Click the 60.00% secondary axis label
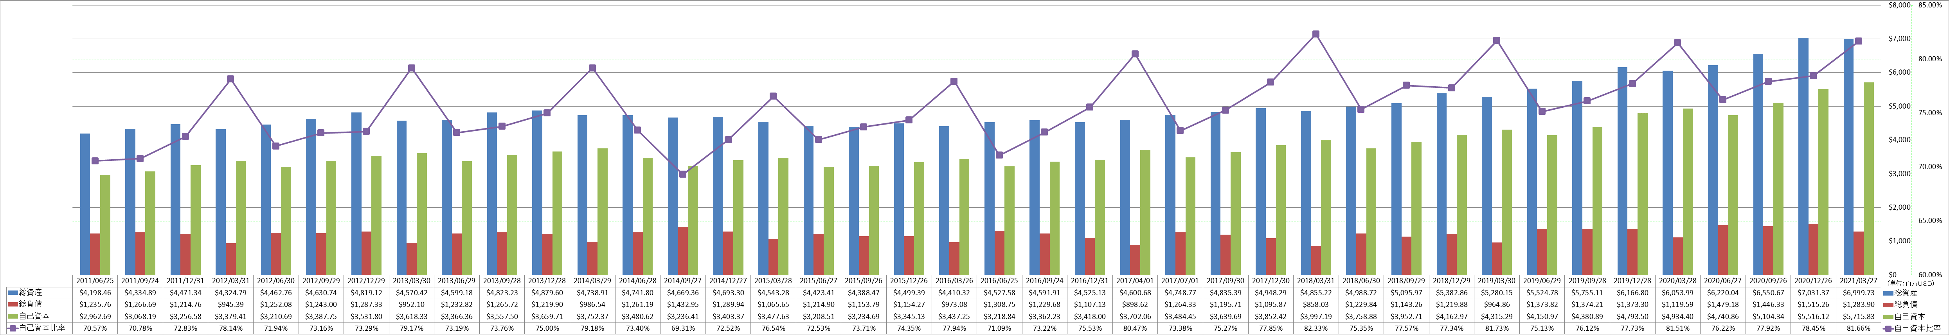Screen dimensions: 1949x335 point(1931,275)
